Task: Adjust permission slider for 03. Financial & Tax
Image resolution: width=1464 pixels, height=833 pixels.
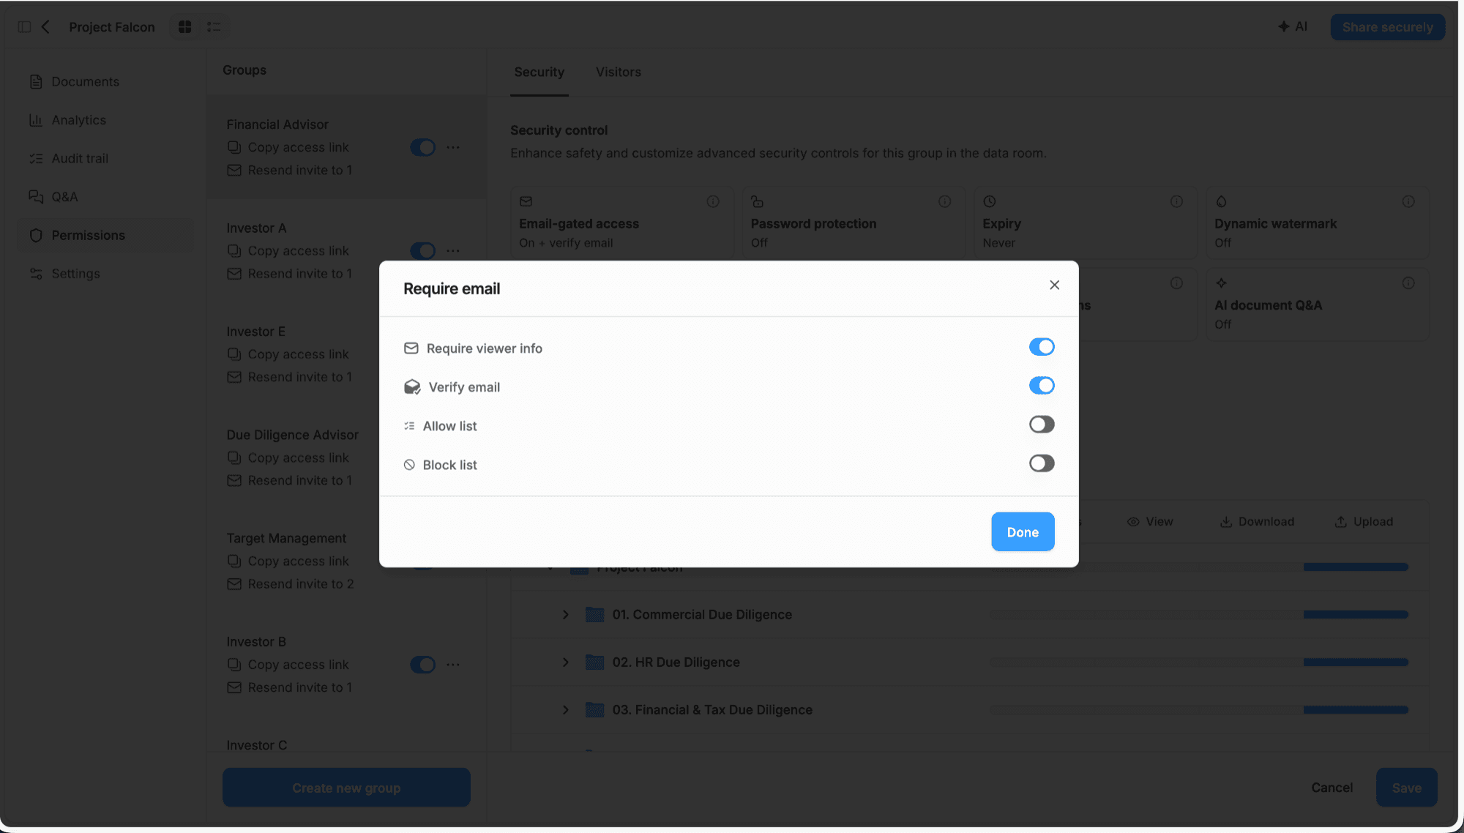Action: click(1199, 710)
